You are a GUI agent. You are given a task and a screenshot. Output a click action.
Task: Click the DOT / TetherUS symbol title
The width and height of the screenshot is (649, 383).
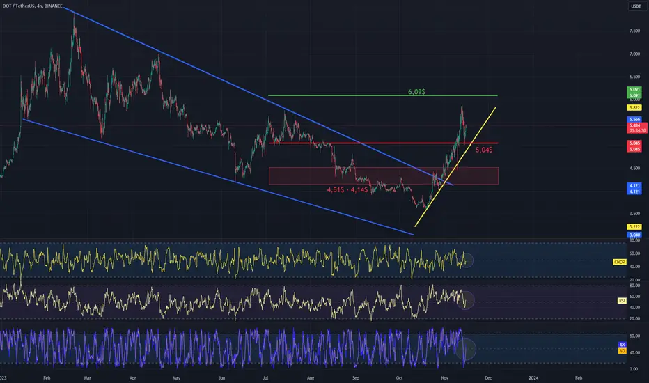pyautogui.click(x=32, y=6)
